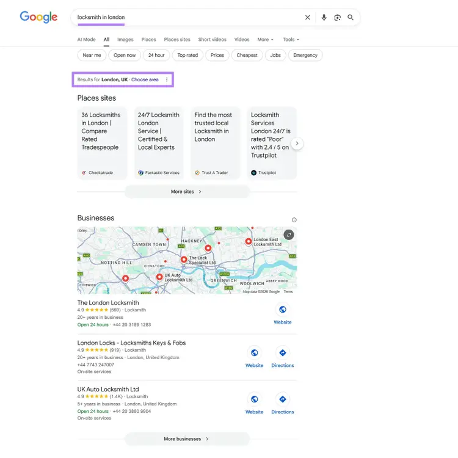Expand the More search tabs dropdown

(x=265, y=40)
